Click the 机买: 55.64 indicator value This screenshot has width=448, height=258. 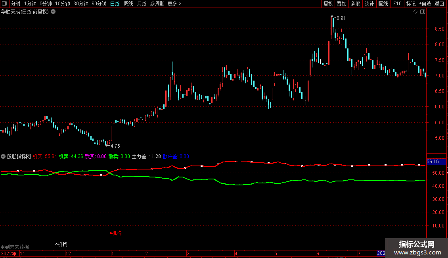(x=45, y=156)
